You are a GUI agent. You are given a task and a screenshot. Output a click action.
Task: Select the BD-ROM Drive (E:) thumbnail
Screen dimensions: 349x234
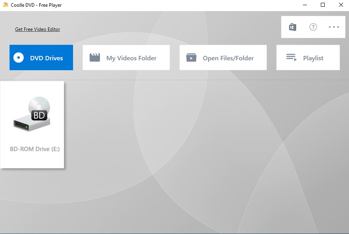tap(33, 124)
